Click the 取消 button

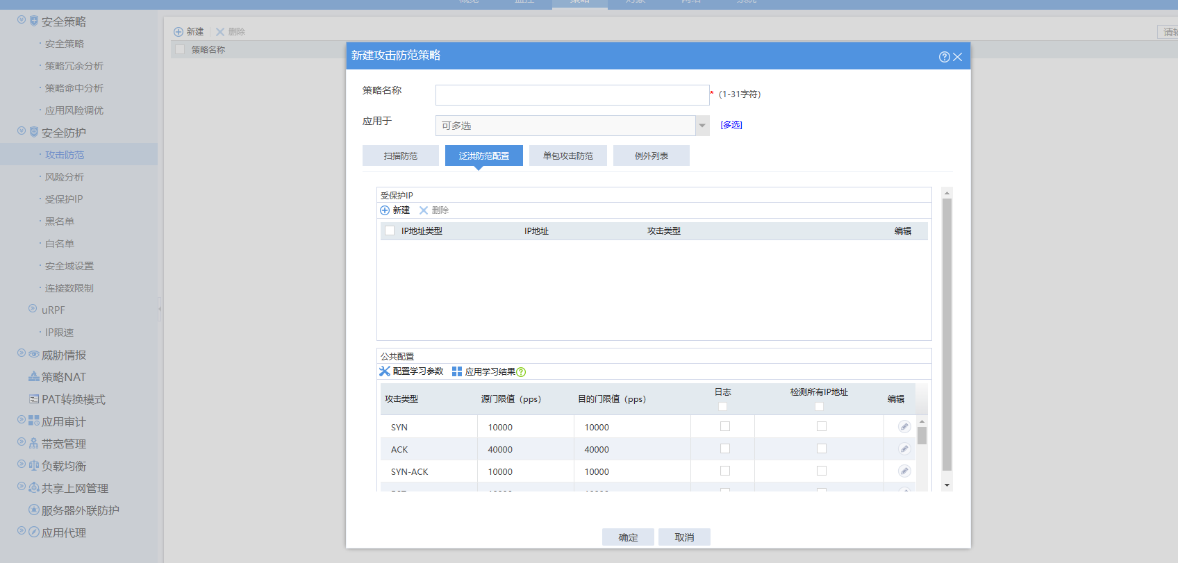(x=684, y=537)
